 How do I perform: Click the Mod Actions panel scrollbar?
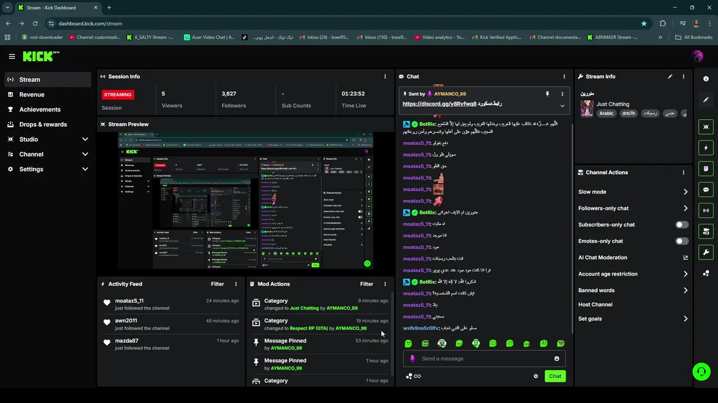pyautogui.click(x=392, y=334)
